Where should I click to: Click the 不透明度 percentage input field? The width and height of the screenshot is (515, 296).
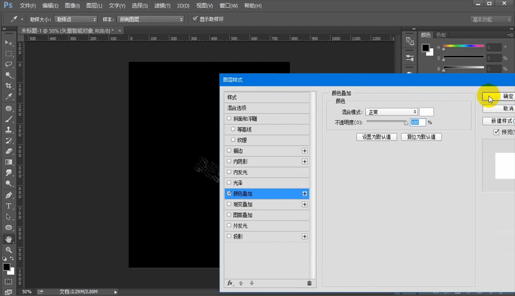[418, 123]
